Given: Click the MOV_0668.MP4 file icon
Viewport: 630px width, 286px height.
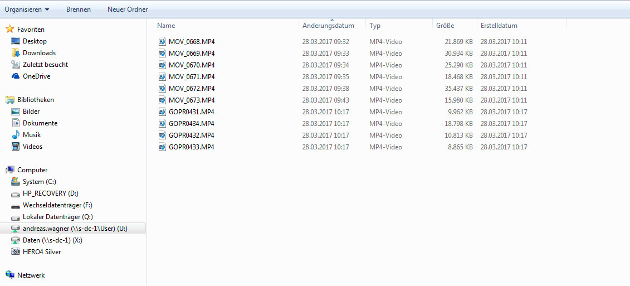Looking at the screenshot, I should 162,42.
